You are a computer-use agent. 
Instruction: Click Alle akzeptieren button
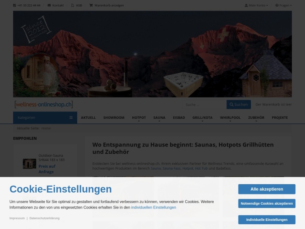267,189
